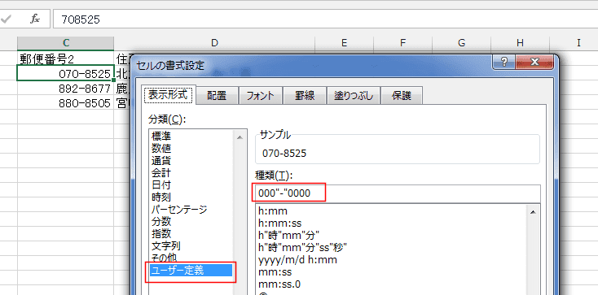Close the セルの書式設定 dialog
The width and height of the screenshot is (598, 295).
click(x=534, y=62)
